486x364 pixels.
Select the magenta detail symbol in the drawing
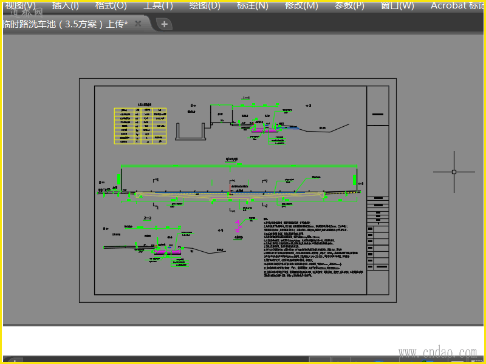click(238, 226)
